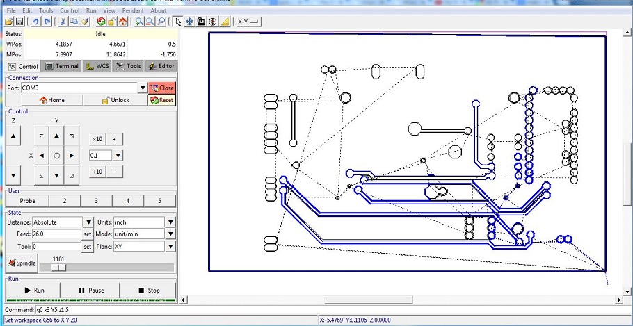Switch to the WCS tab
The height and width of the screenshot is (326, 633).
pos(97,66)
